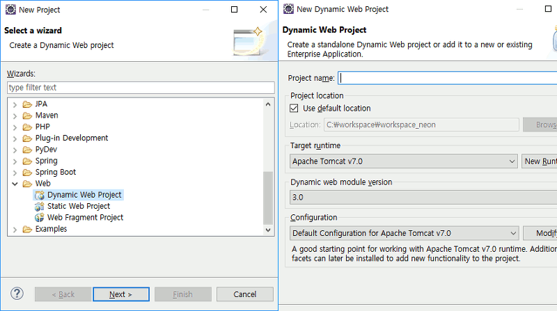Click the Dynamic Web Project wizard icon
Viewport: 557px width, 311px height.
(x=40, y=196)
